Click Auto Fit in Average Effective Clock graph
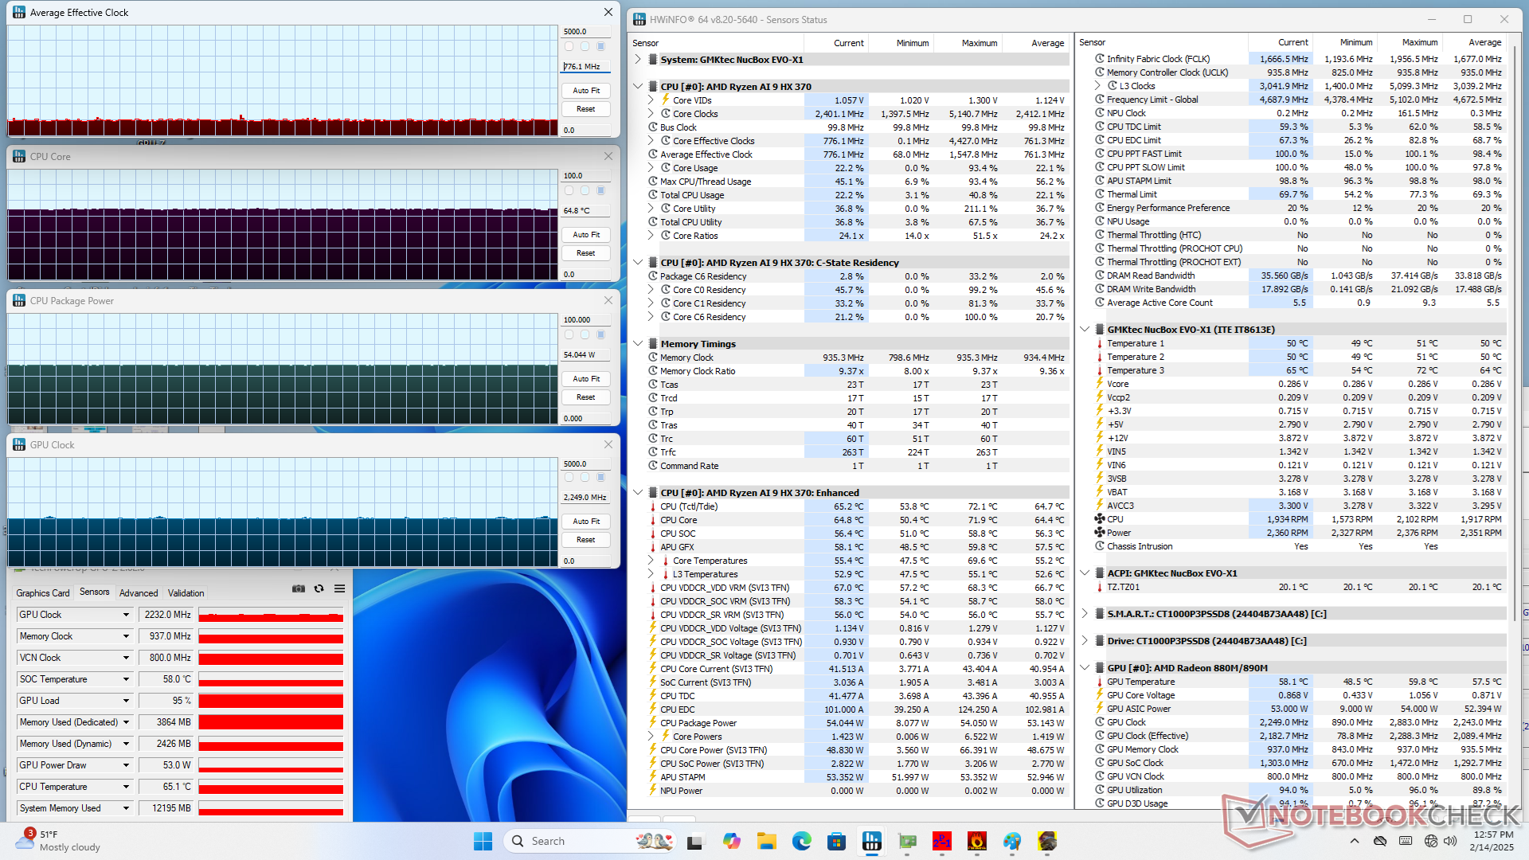The height and width of the screenshot is (860, 1529). click(586, 91)
